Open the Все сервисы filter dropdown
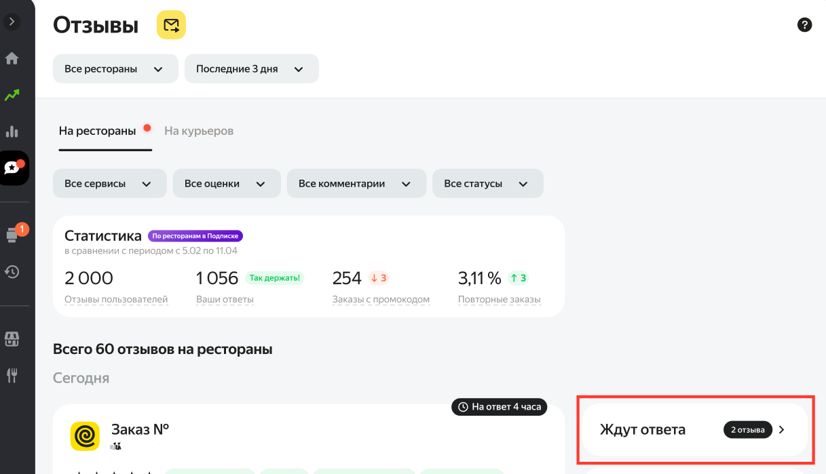This screenshot has height=474, width=826. point(109,184)
